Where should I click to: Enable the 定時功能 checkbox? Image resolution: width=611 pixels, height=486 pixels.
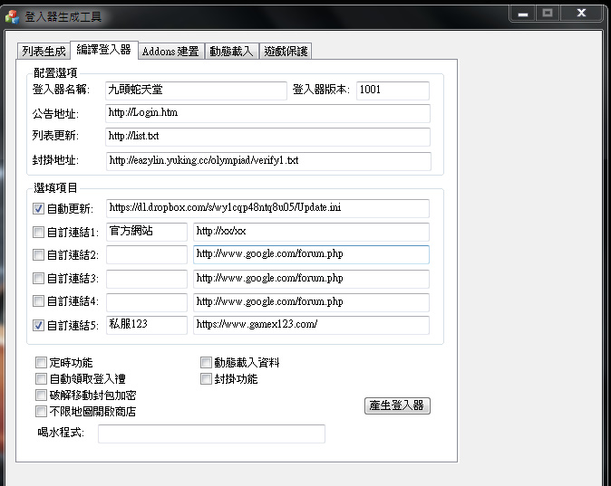[41, 363]
